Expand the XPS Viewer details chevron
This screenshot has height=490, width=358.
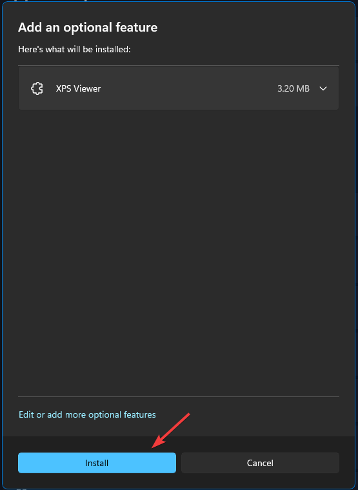point(323,88)
